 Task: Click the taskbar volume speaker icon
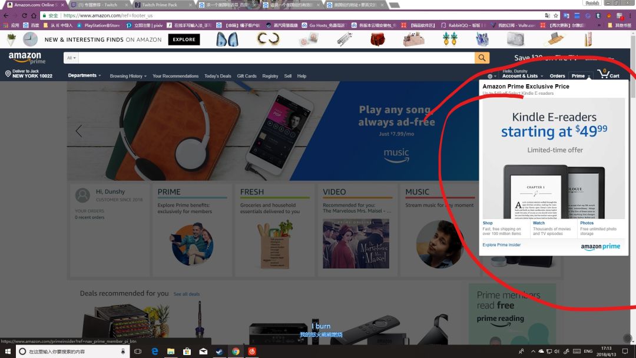[557, 351]
